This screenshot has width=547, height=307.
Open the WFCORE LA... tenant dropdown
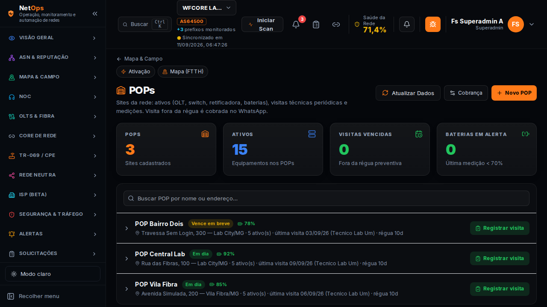pyautogui.click(x=206, y=8)
